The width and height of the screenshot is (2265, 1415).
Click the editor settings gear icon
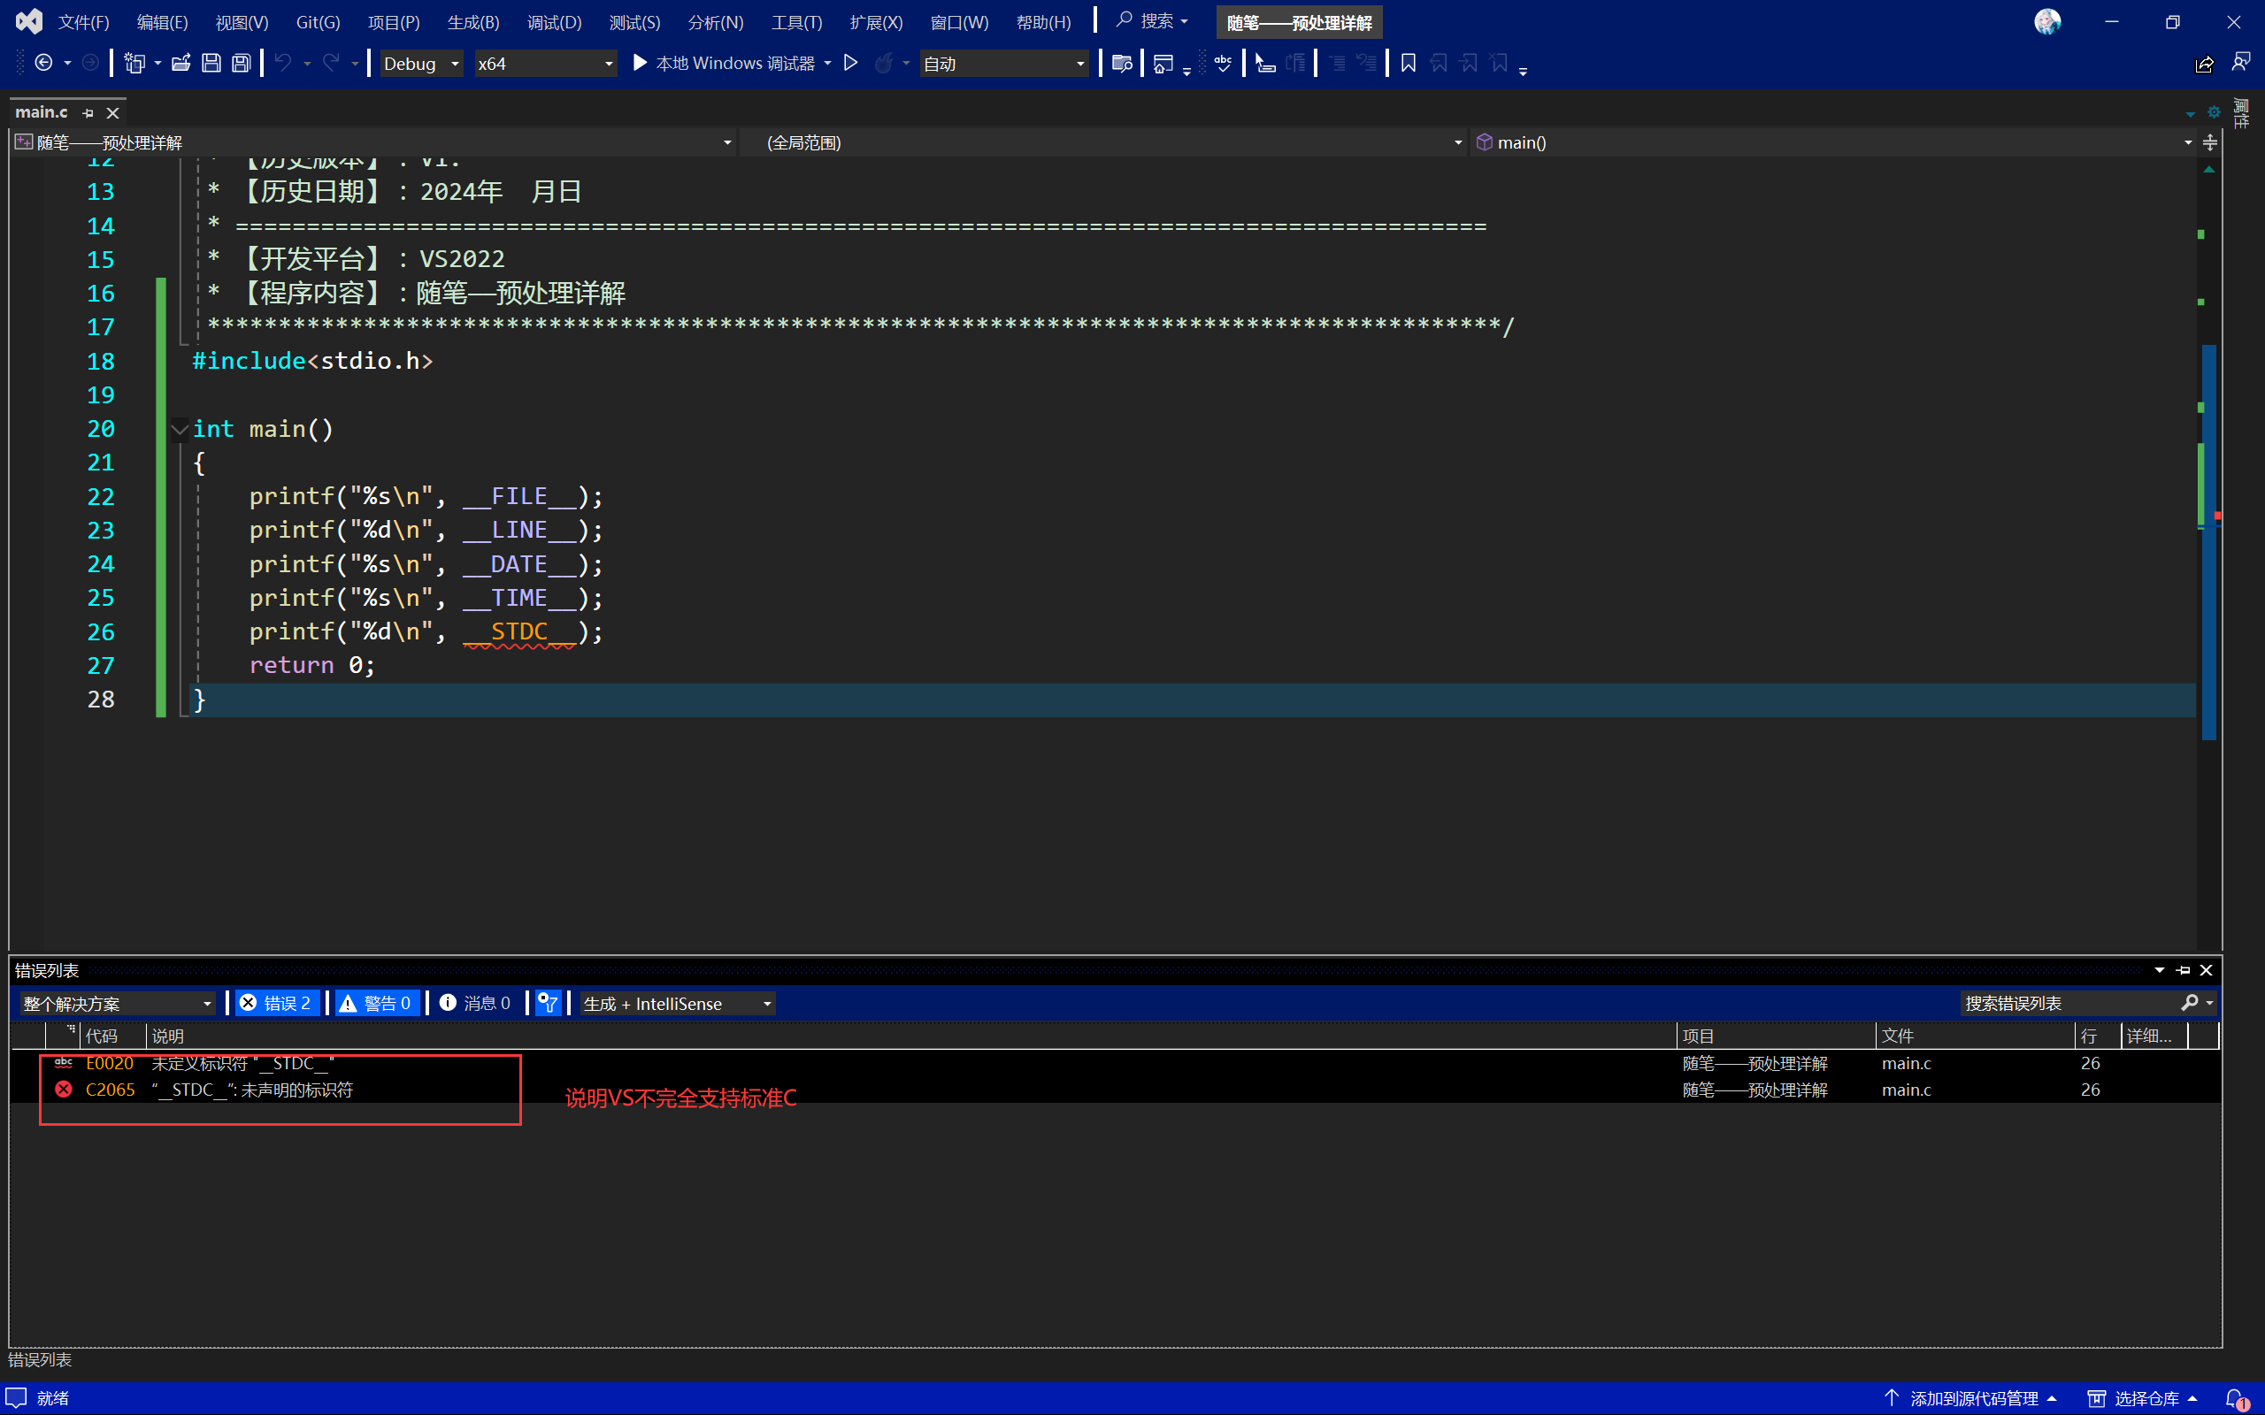[2214, 112]
